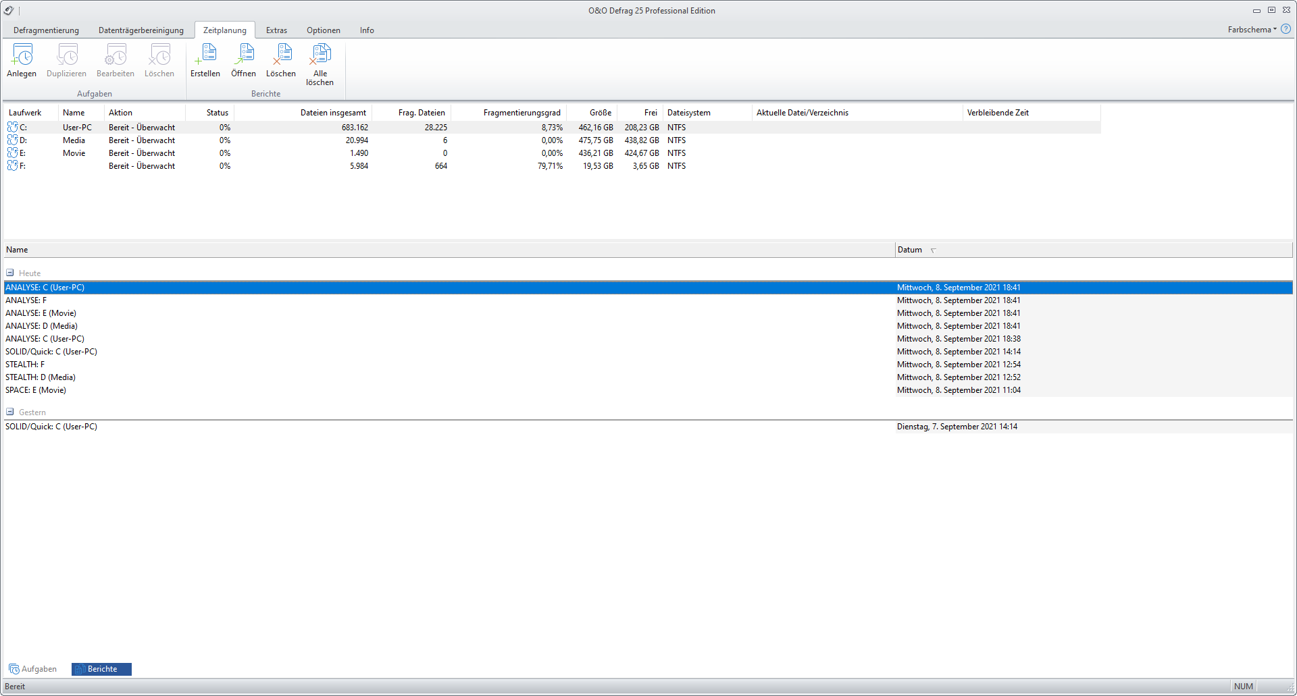Click the drive F: icon
Screen dimensions: 1297x696
(12, 165)
